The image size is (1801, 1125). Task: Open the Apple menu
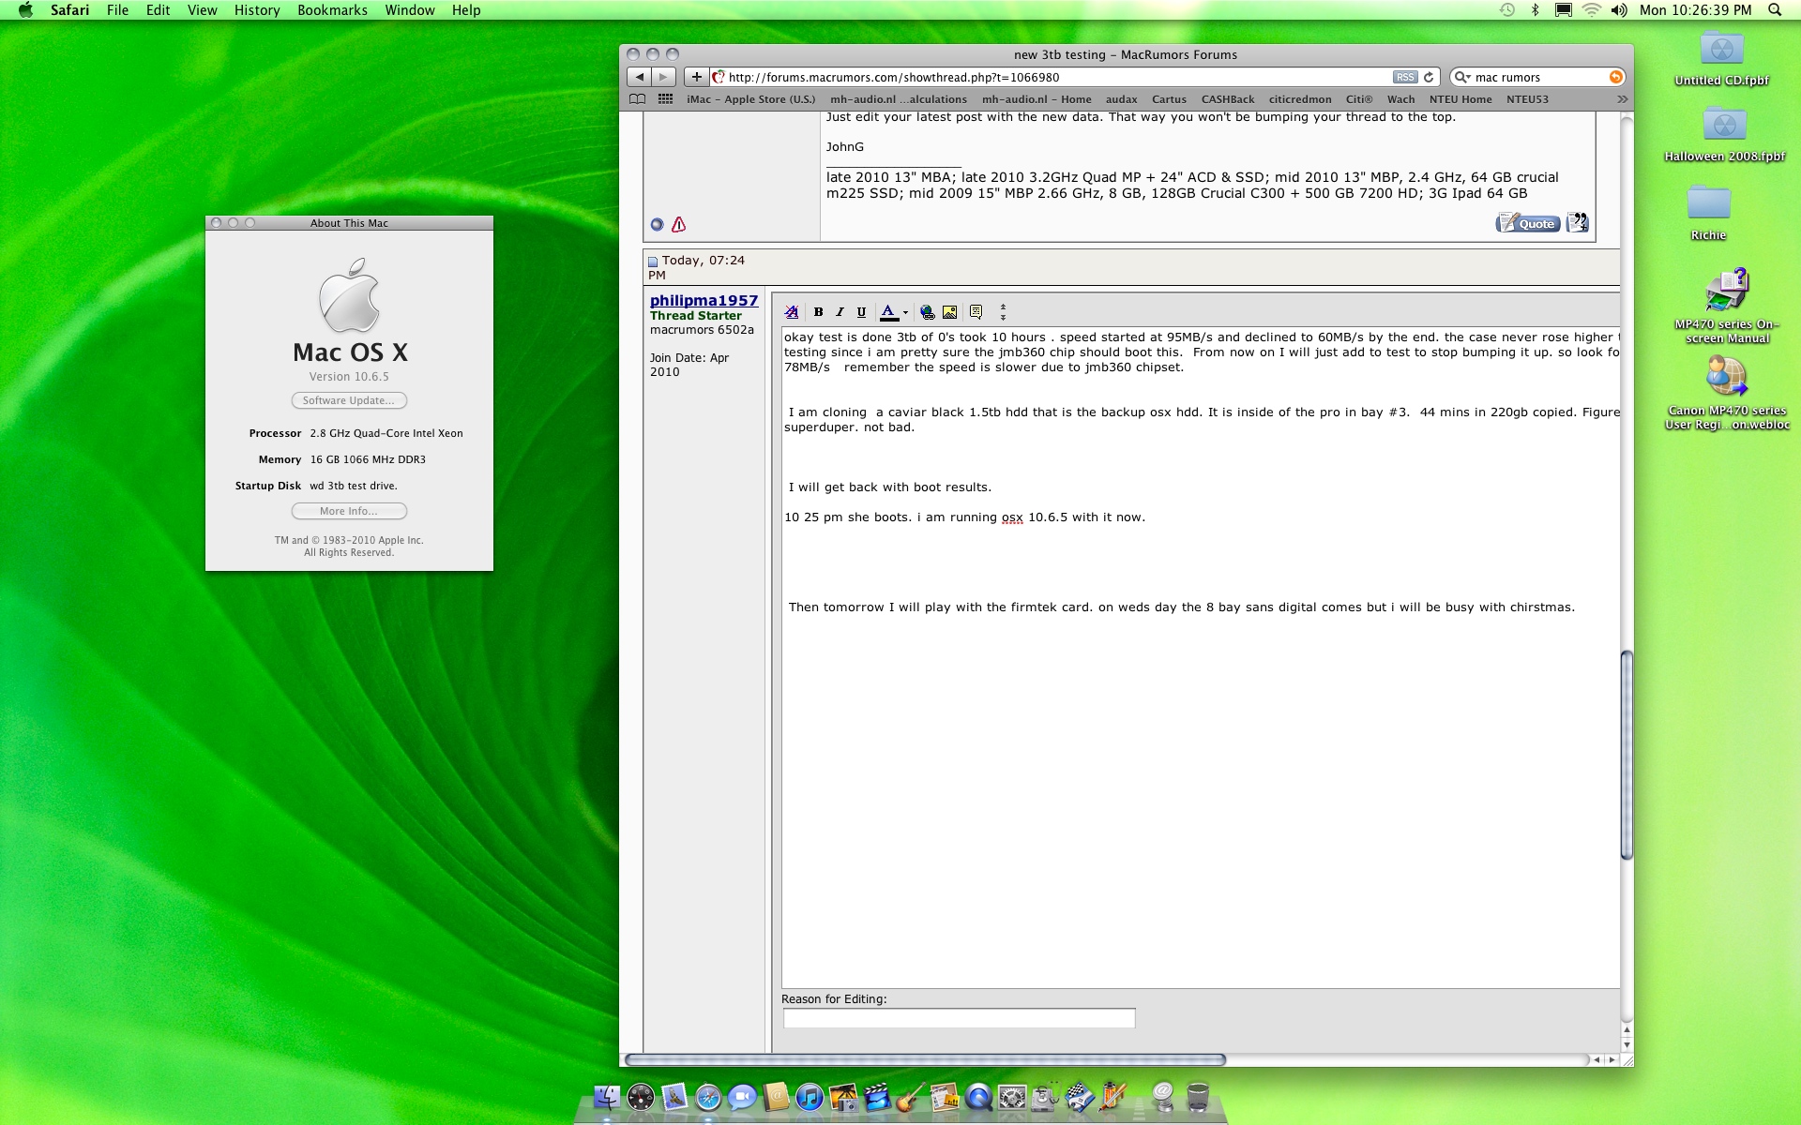click(x=25, y=10)
